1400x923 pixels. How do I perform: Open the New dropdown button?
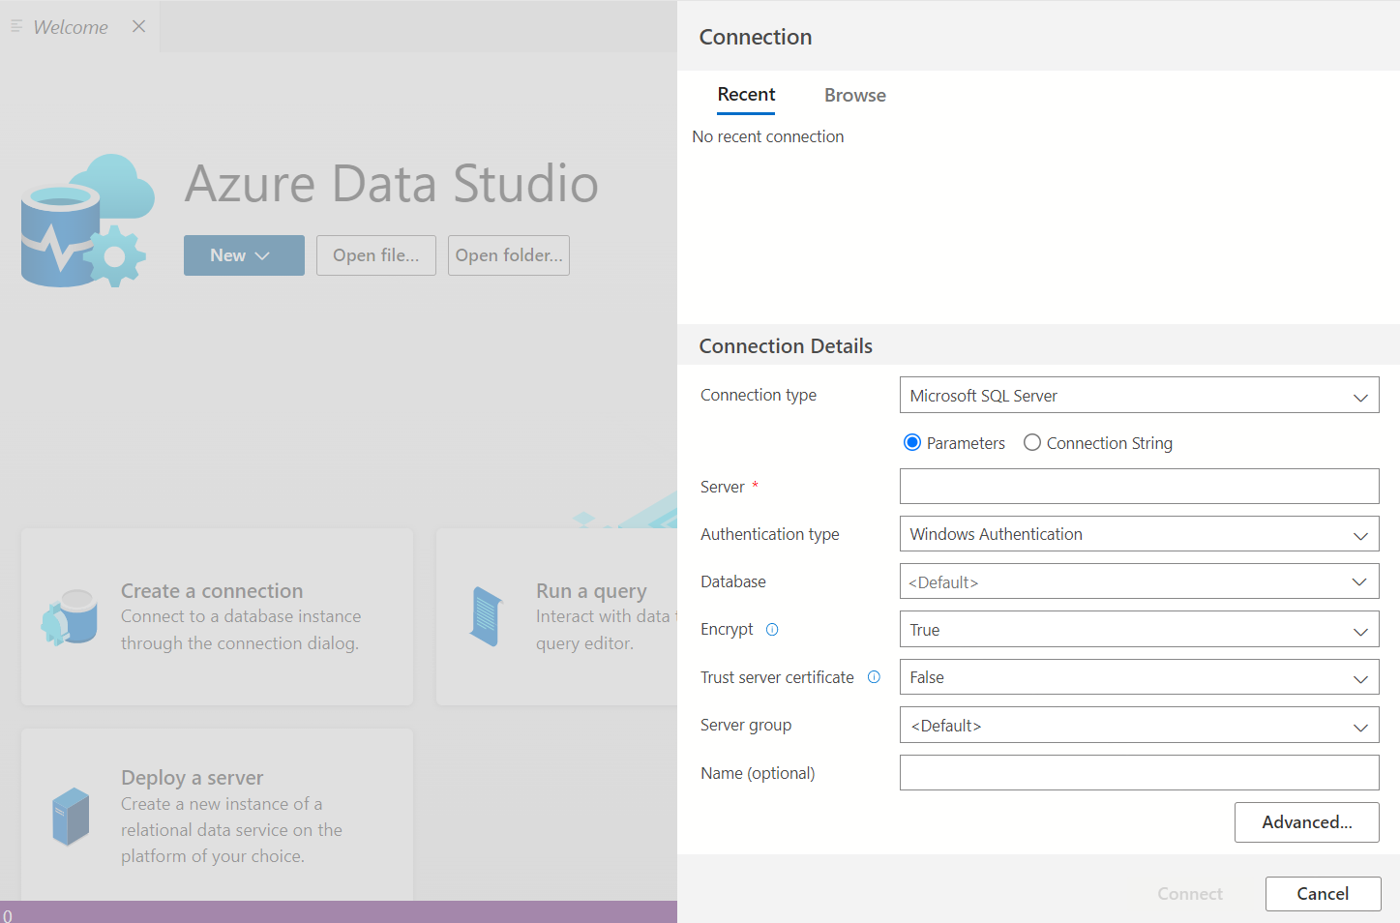click(x=244, y=255)
